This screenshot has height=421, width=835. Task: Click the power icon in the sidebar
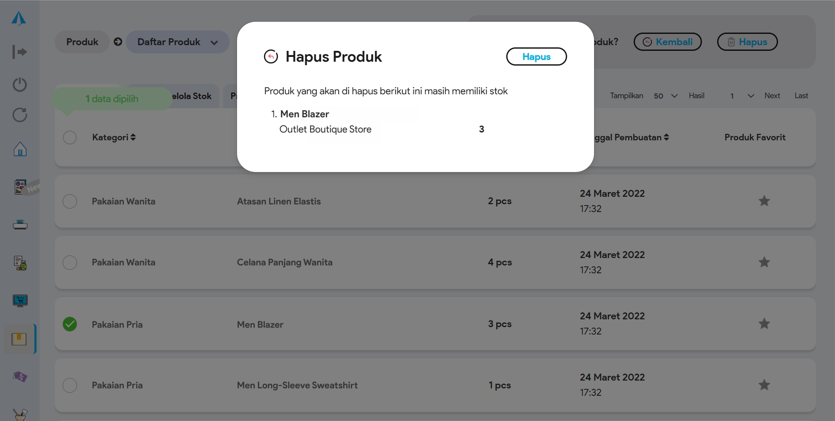(20, 84)
